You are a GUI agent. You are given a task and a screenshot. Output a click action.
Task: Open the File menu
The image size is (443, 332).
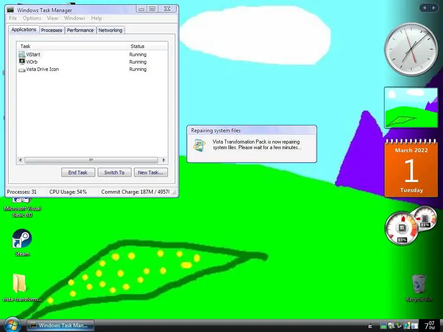13,18
